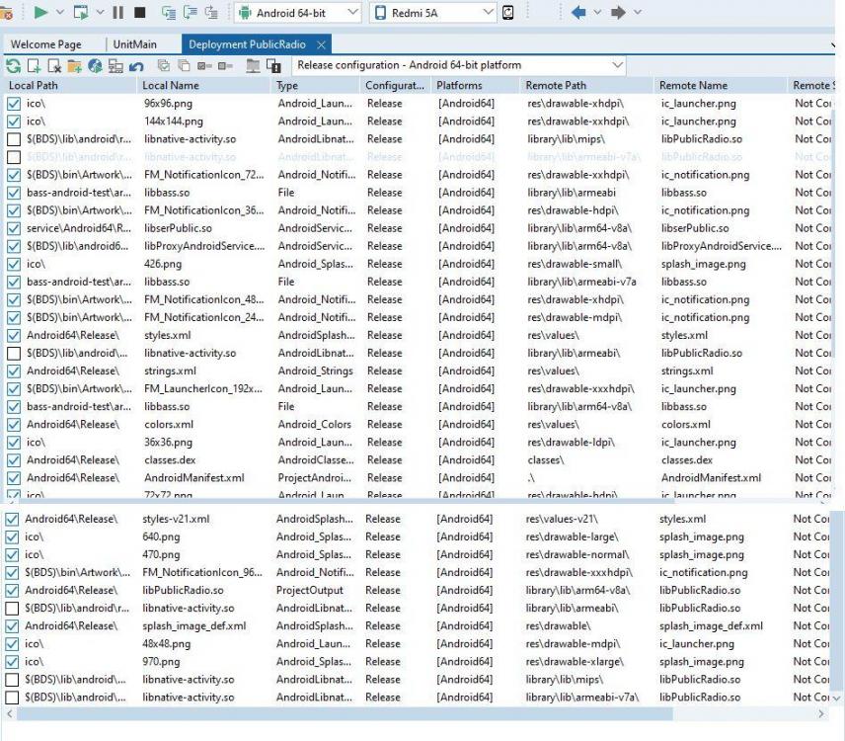Open the Redmi 5A device dropdown
The width and height of the screenshot is (845, 741).
432,13
